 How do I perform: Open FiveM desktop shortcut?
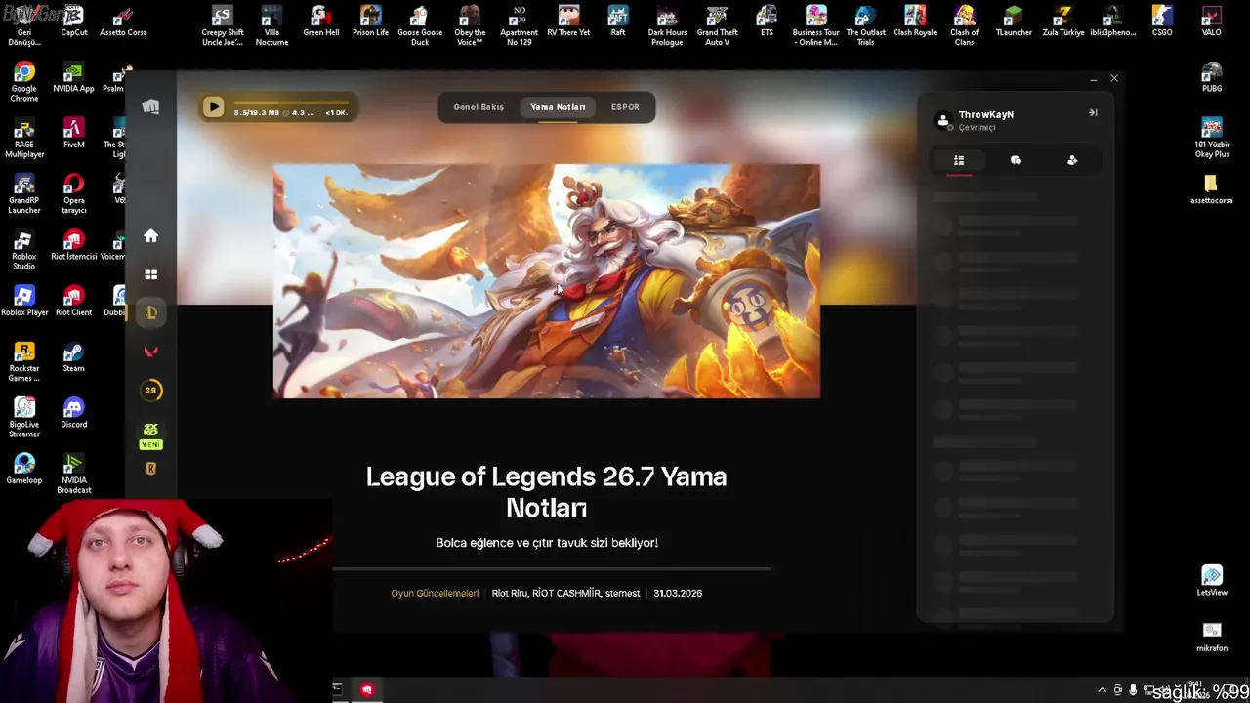point(73,134)
